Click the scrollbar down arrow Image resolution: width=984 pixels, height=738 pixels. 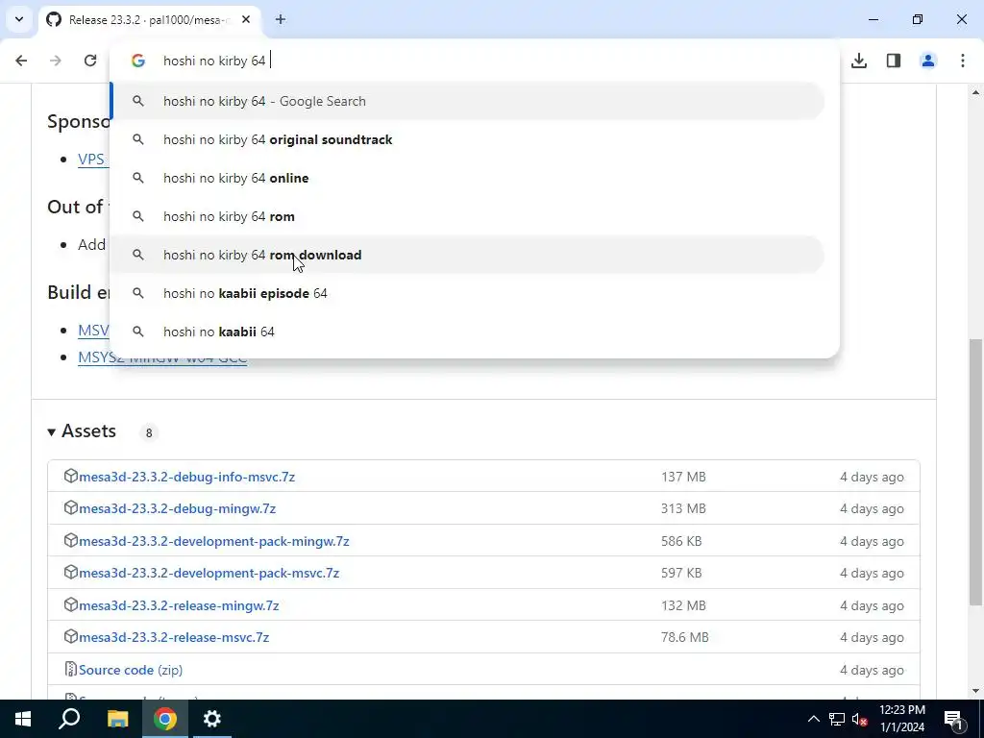click(x=975, y=690)
